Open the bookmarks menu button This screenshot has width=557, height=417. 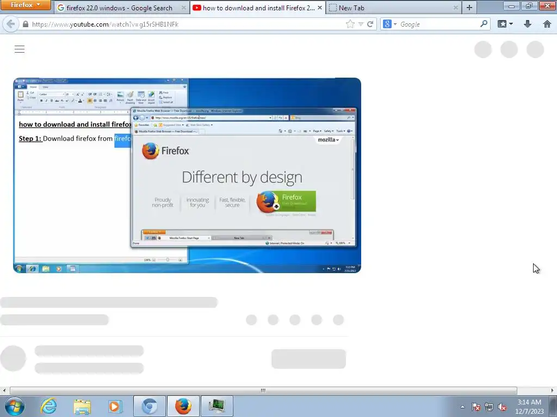[x=505, y=24]
